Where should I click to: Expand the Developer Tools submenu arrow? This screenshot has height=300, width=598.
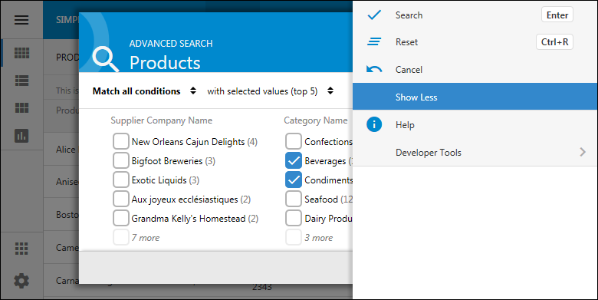[x=583, y=152]
